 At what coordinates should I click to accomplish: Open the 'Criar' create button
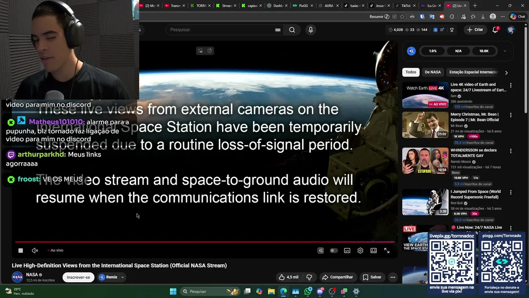coord(475,30)
